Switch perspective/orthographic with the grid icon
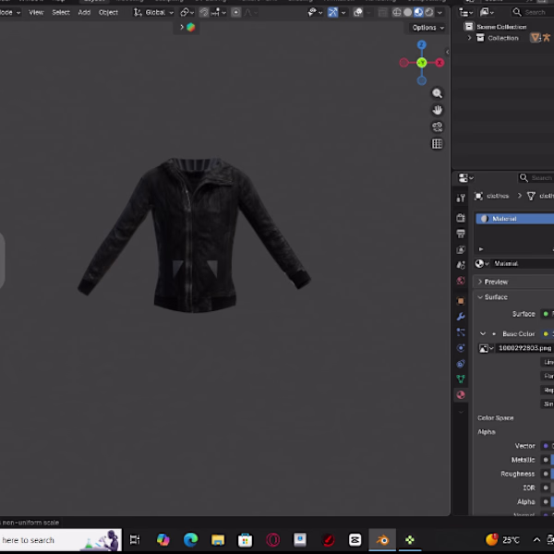This screenshot has width=554, height=554. click(438, 144)
